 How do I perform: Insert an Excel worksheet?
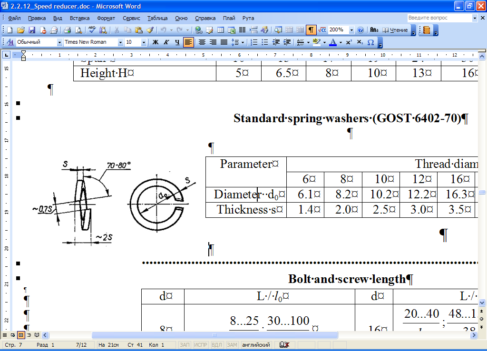(232, 30)
